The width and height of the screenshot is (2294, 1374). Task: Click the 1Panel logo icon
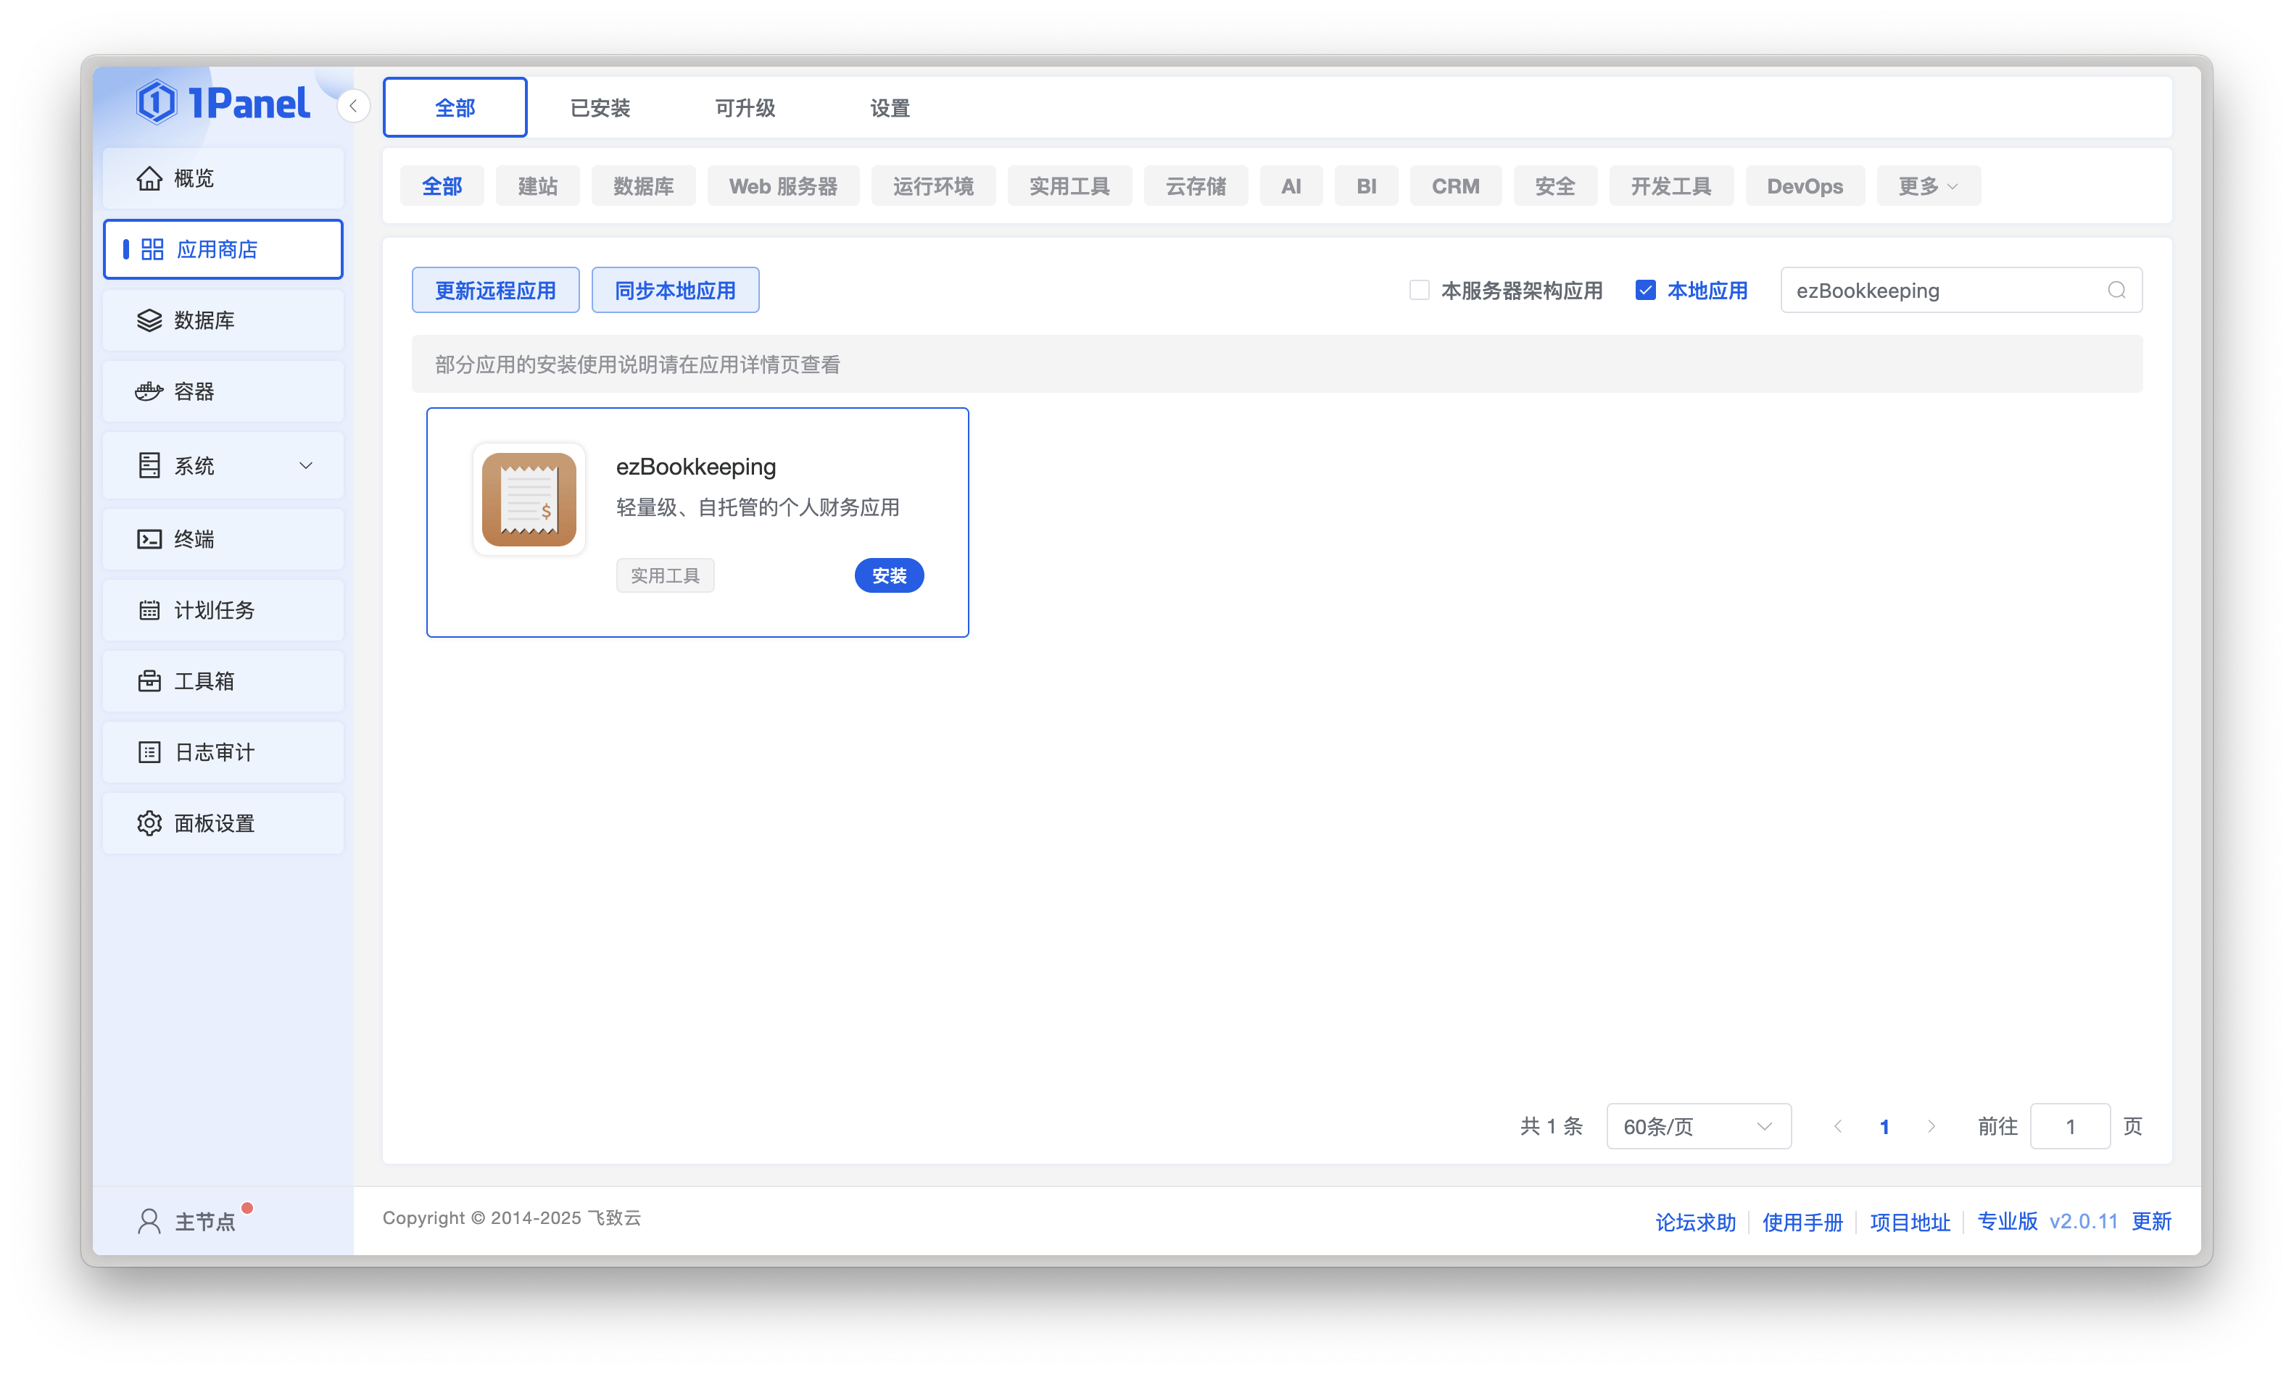pyautogui.click(x=157, y=102)
